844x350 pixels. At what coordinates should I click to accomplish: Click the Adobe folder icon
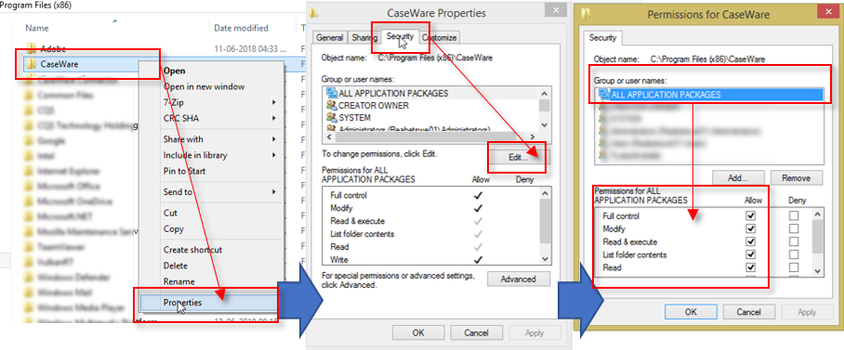(32, 49)
